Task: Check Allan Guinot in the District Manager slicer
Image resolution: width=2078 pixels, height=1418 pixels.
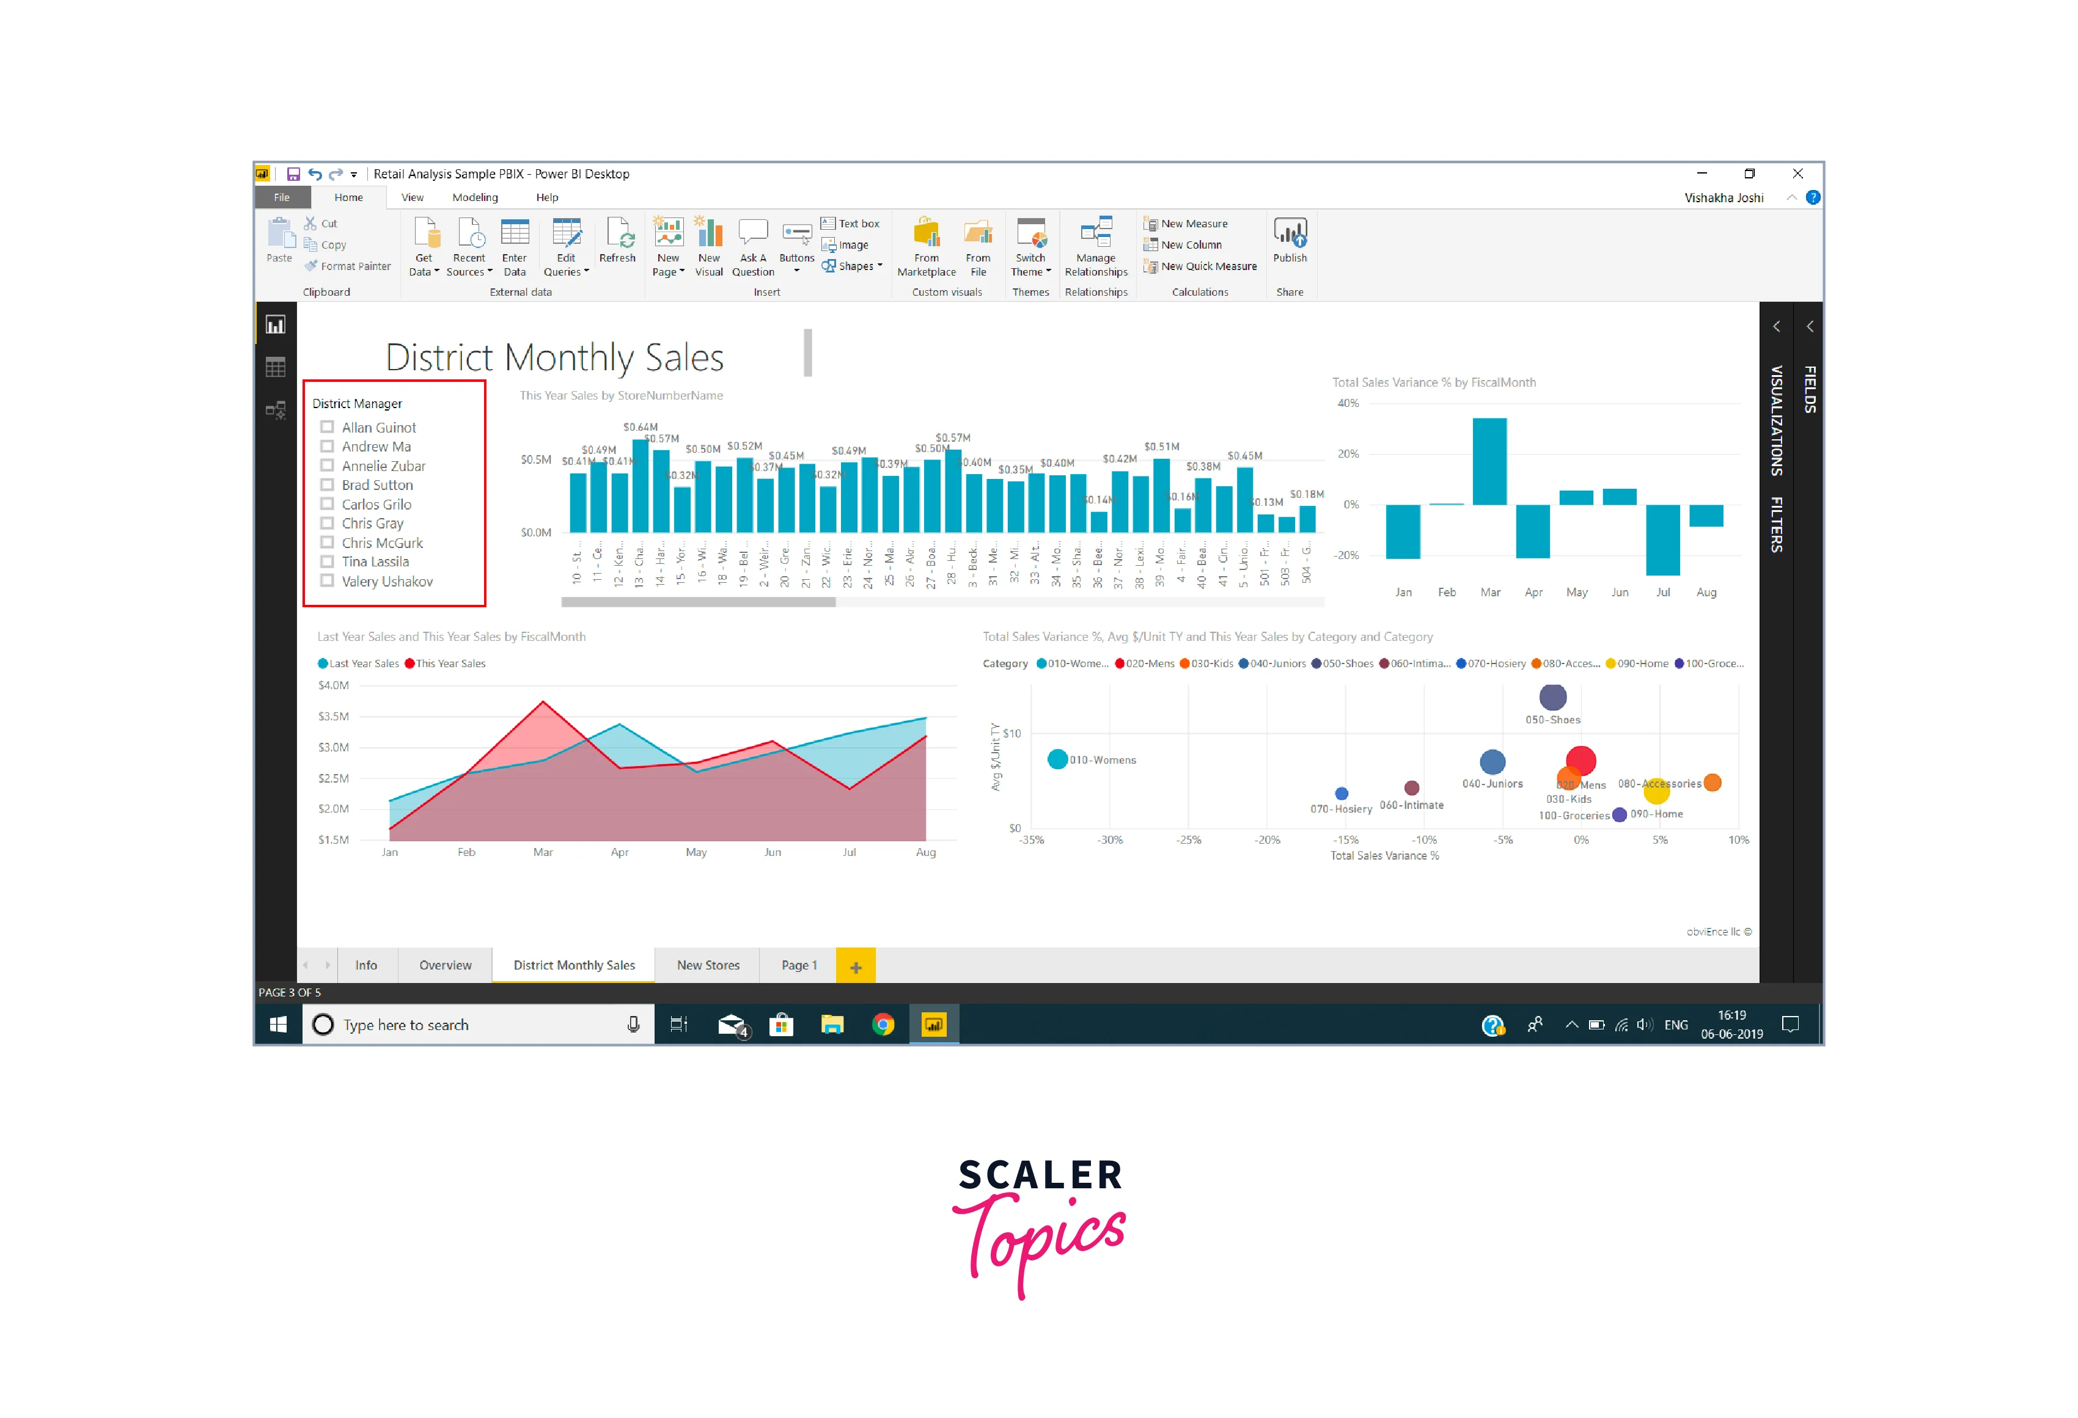Action: (x=327, y=426)
